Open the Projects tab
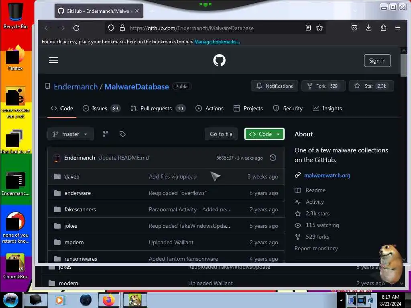The image size is (411, 308). click(x=248, y=108)
